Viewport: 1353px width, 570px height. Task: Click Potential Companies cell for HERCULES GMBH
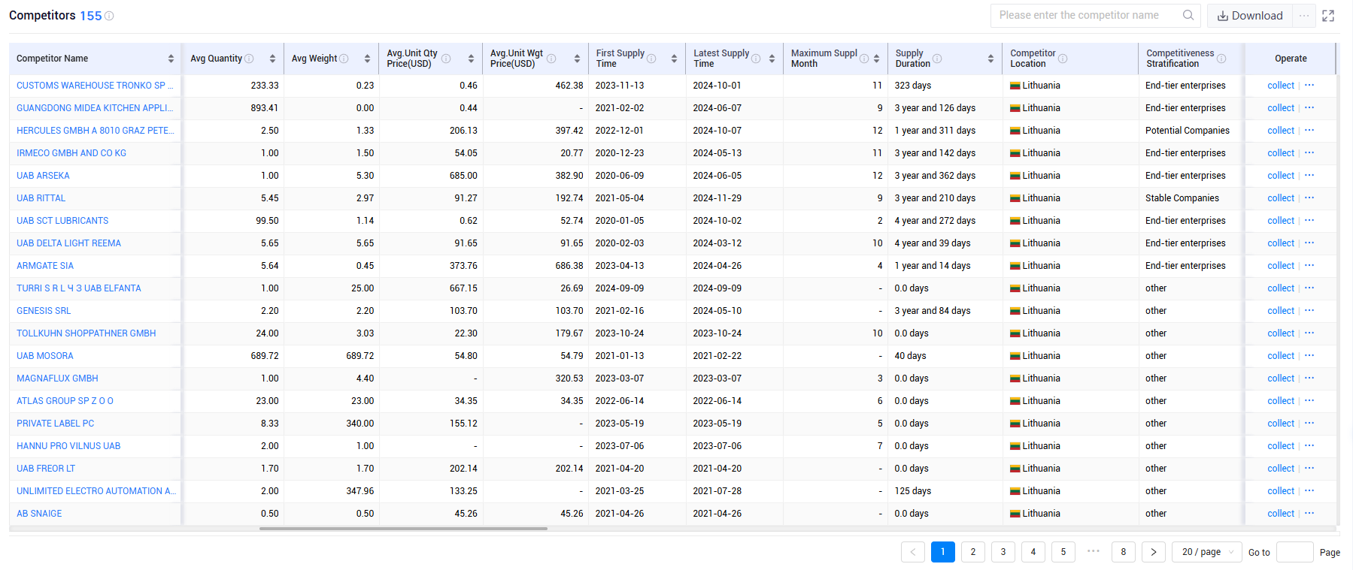[x=1188, y=131]
